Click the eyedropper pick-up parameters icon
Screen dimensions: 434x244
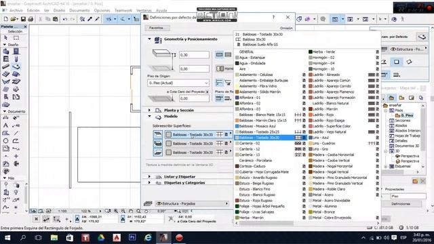click(90, 19)
